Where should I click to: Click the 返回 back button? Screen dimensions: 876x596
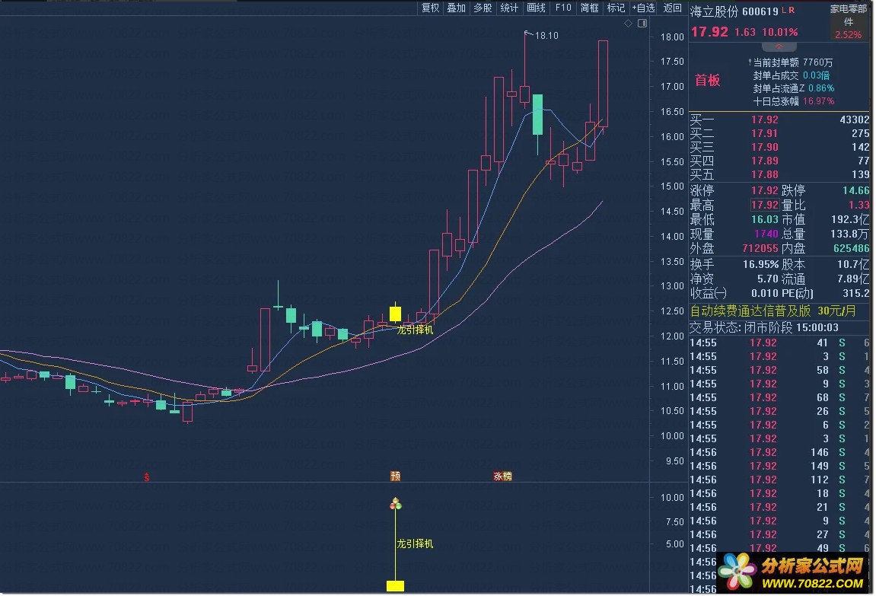coord(672,8)
